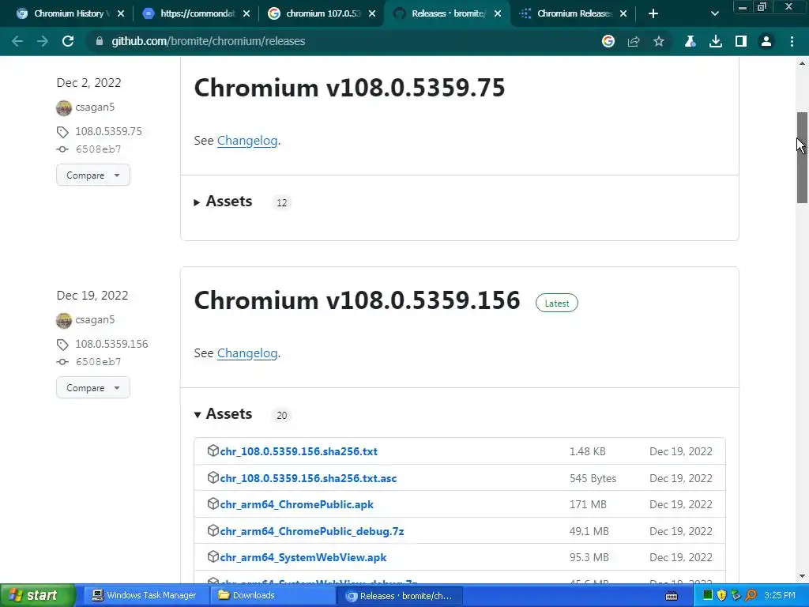Click the yellow security shield tray icon
Viewport: 809px width, 607px height.
[722, 596]
